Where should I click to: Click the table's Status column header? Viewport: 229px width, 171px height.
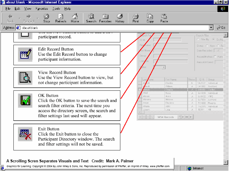pyautogui.click(x=192, y=79)
